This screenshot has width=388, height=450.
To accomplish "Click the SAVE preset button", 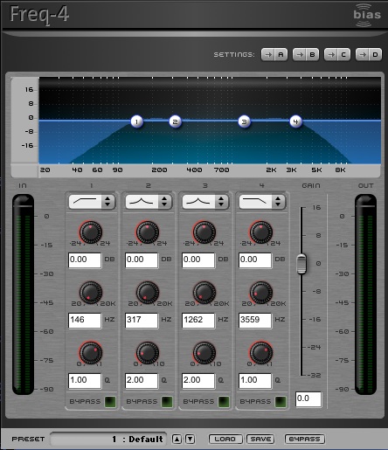I will pyautogui.click(x=260, y=439).
